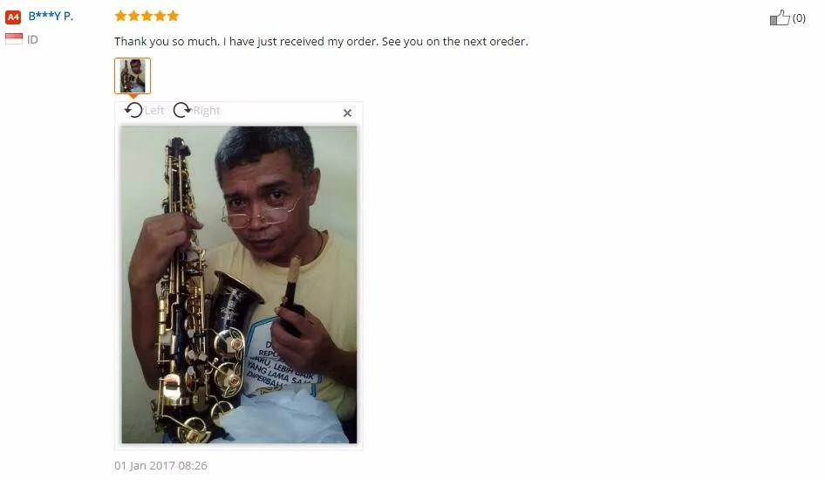This screenshot has width=825, height=480.
Task: Click the (0) helpful vote count
Action: (x=799, y=18)
